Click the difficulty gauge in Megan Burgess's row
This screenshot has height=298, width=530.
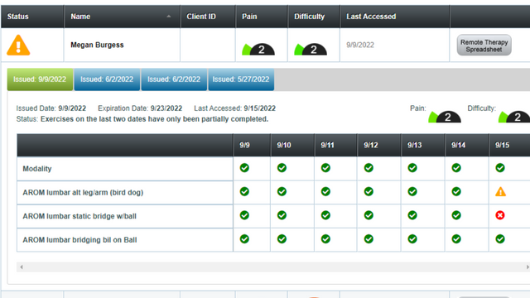tap(311, 50)
